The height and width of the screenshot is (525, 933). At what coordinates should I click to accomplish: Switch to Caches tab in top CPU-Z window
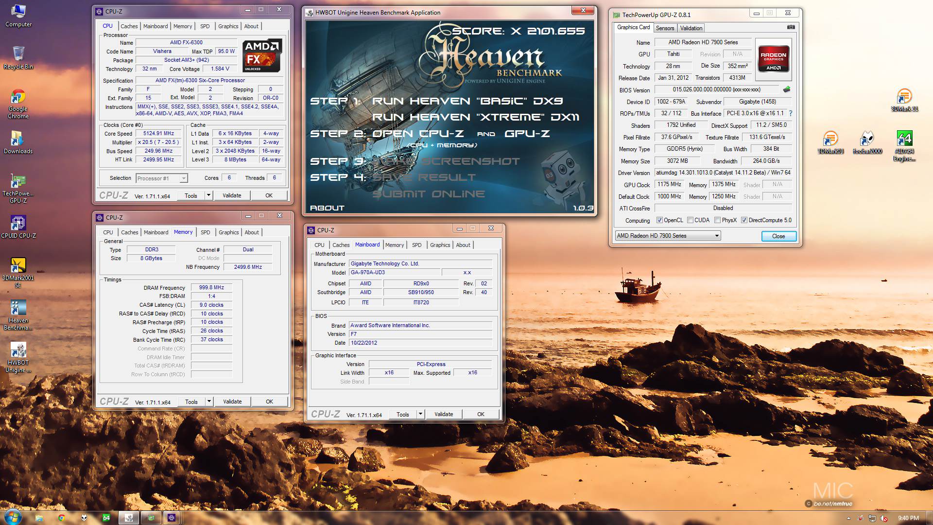[129, 26]
